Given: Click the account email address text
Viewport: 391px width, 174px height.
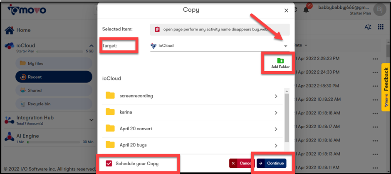Looking at the screenshot, I should pyautogui.click(x=344, y=7).
